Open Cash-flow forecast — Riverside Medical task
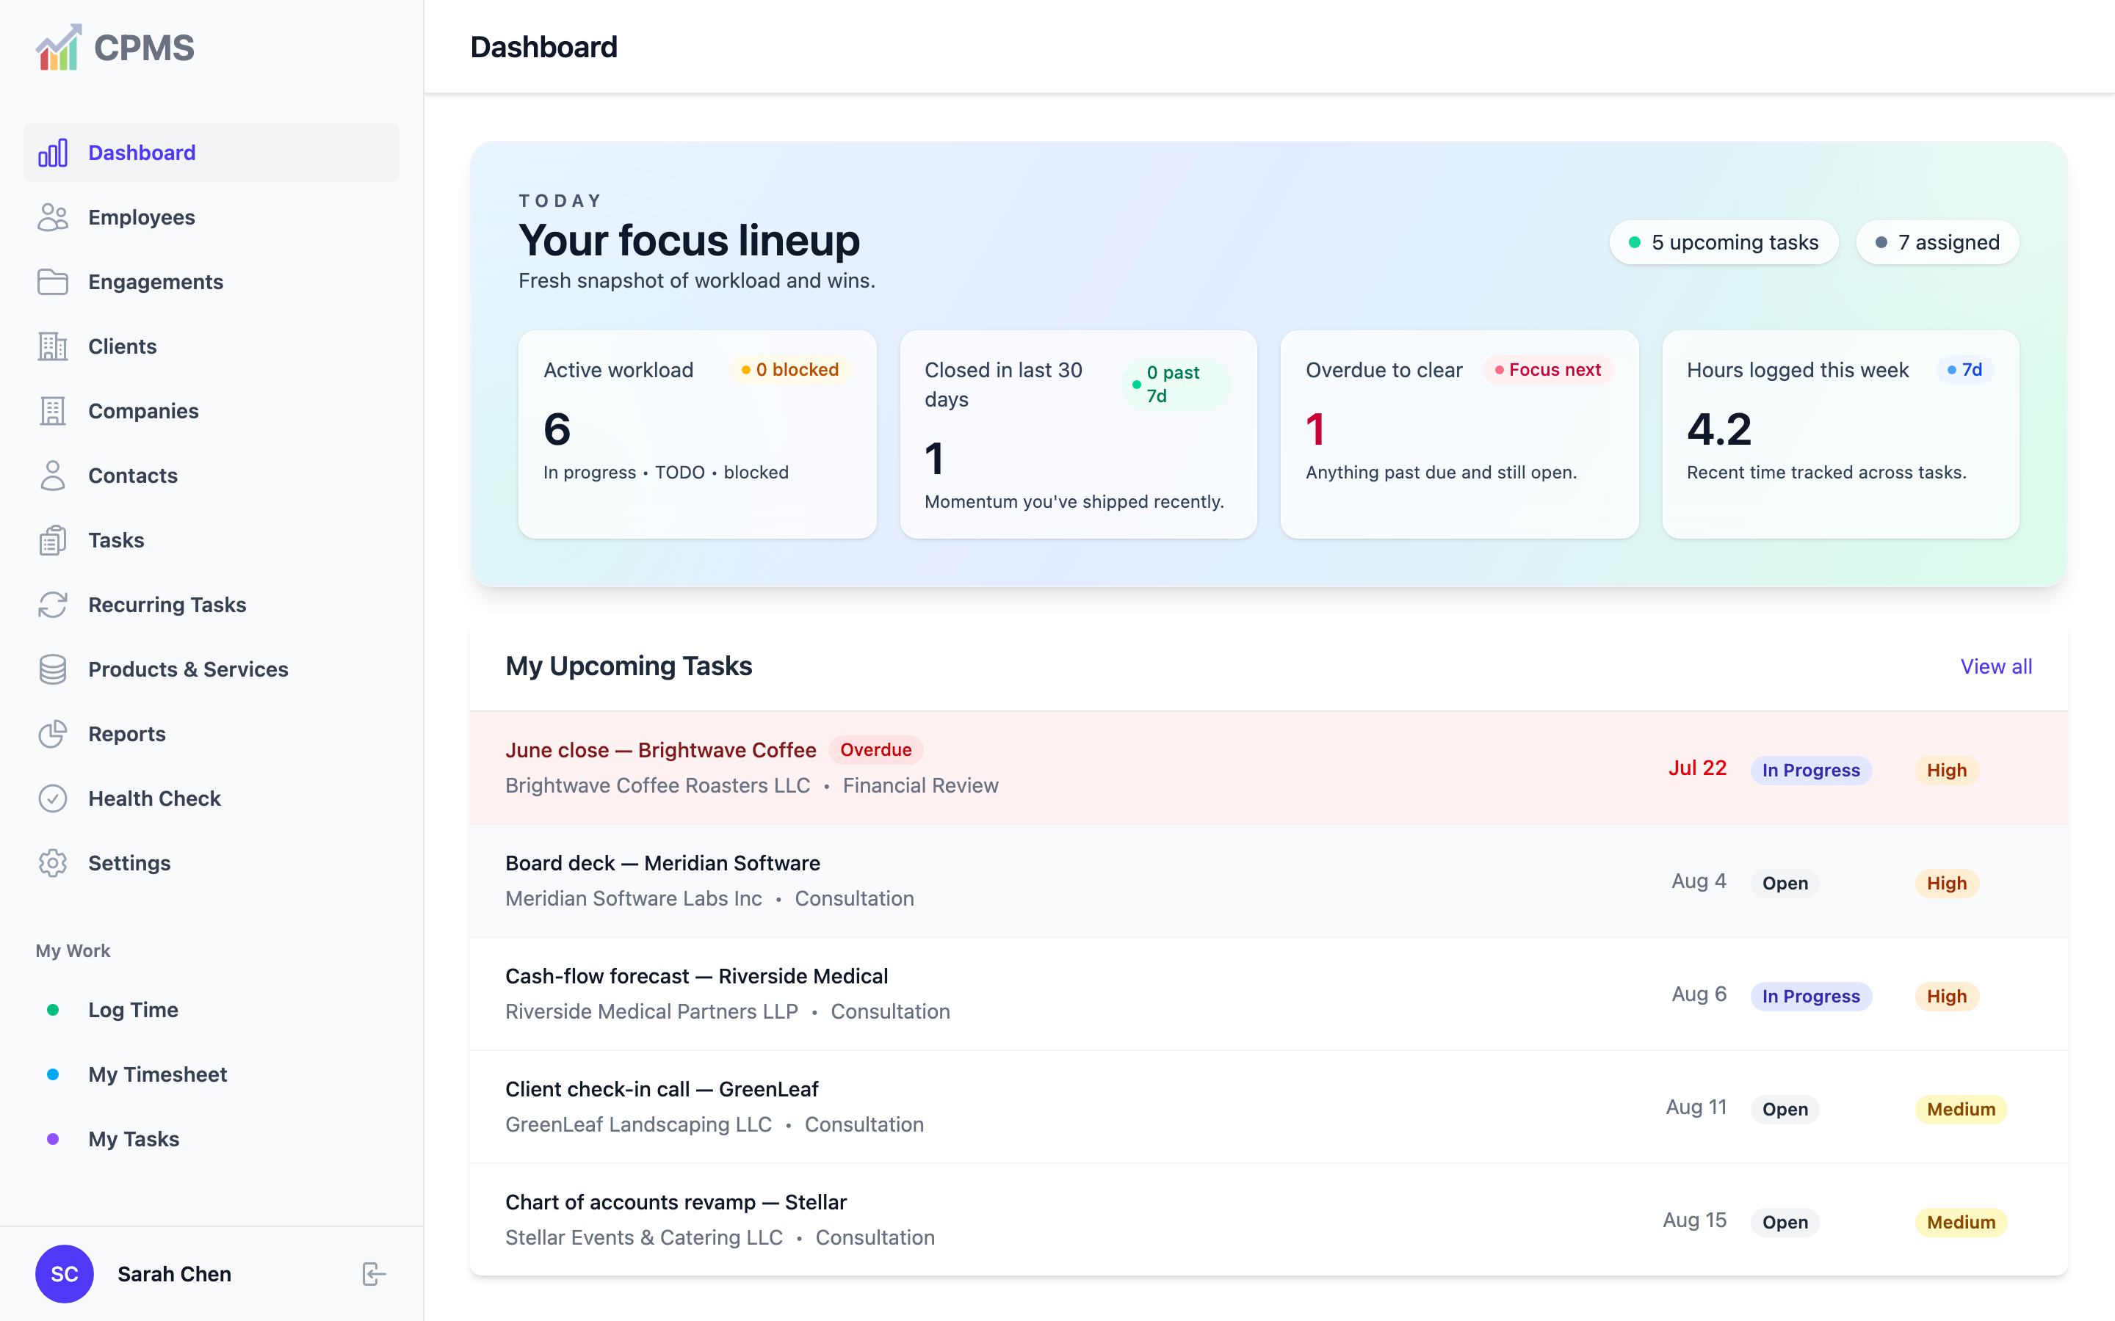Viewport: 2115px width, 1321px height. (696, 976)
